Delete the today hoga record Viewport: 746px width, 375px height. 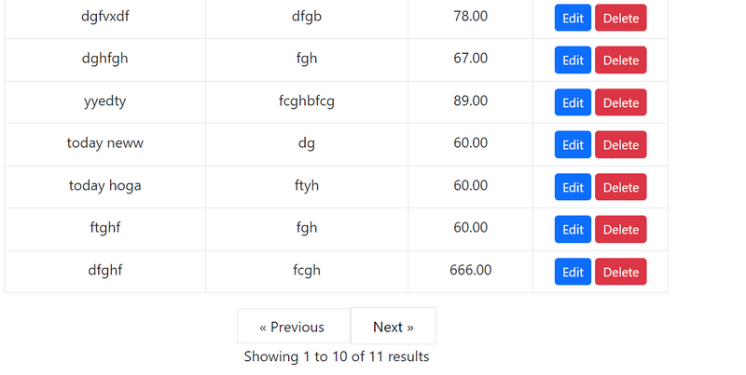pos(620,187)
